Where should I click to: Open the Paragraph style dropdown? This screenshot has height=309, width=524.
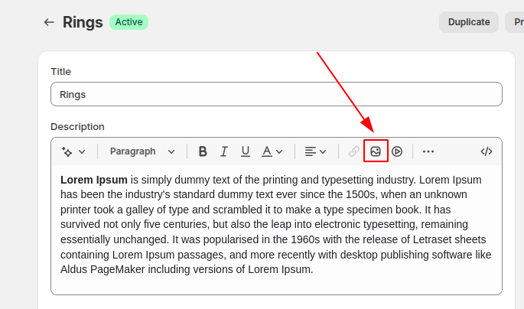point(142,151)
